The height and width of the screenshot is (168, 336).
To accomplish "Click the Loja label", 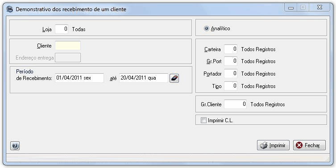I will point(47,29).
